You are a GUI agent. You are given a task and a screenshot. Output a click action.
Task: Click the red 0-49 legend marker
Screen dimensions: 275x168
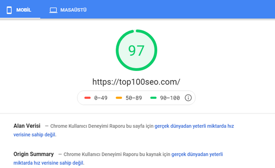click(88, 98)
